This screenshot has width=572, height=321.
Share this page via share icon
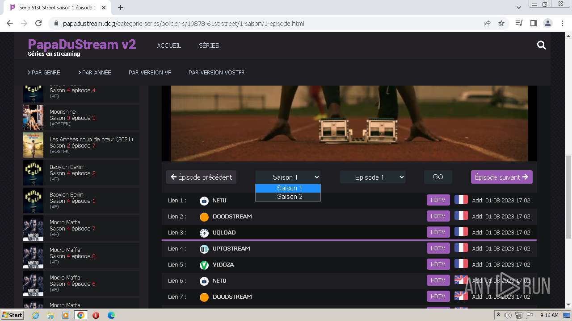[487, 23]
